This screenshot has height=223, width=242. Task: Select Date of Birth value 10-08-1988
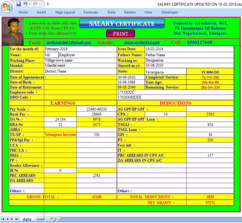coord(131,82)
